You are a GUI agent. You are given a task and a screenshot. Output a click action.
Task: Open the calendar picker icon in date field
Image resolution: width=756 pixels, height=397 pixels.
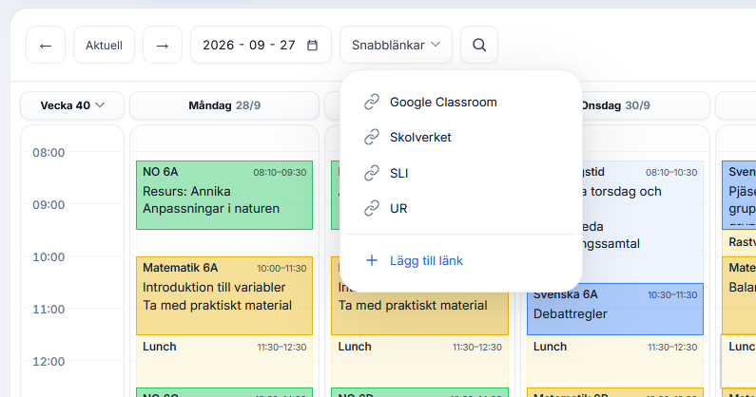click(313, 45)
